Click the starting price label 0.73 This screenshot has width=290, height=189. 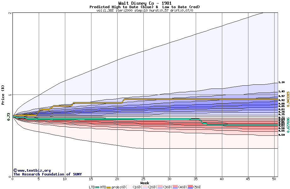[9, 117]
